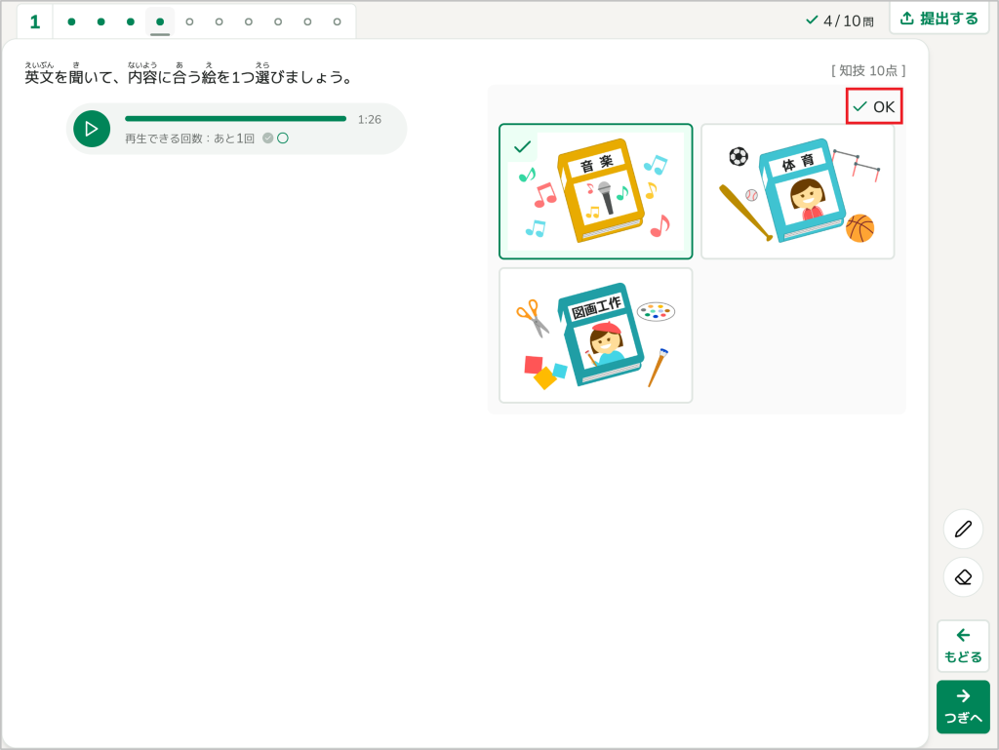Jump to question 3 dot
999x750 pixels.
[x=131, y=21]
